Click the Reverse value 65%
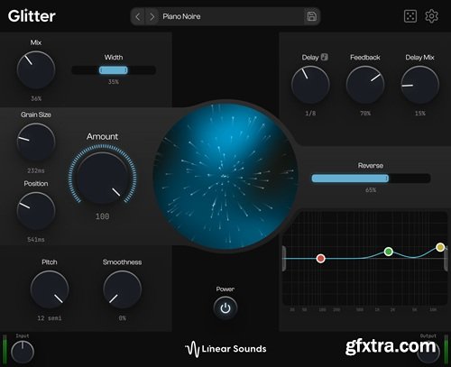Screen dimensions: 451x367 click(371, 190)
